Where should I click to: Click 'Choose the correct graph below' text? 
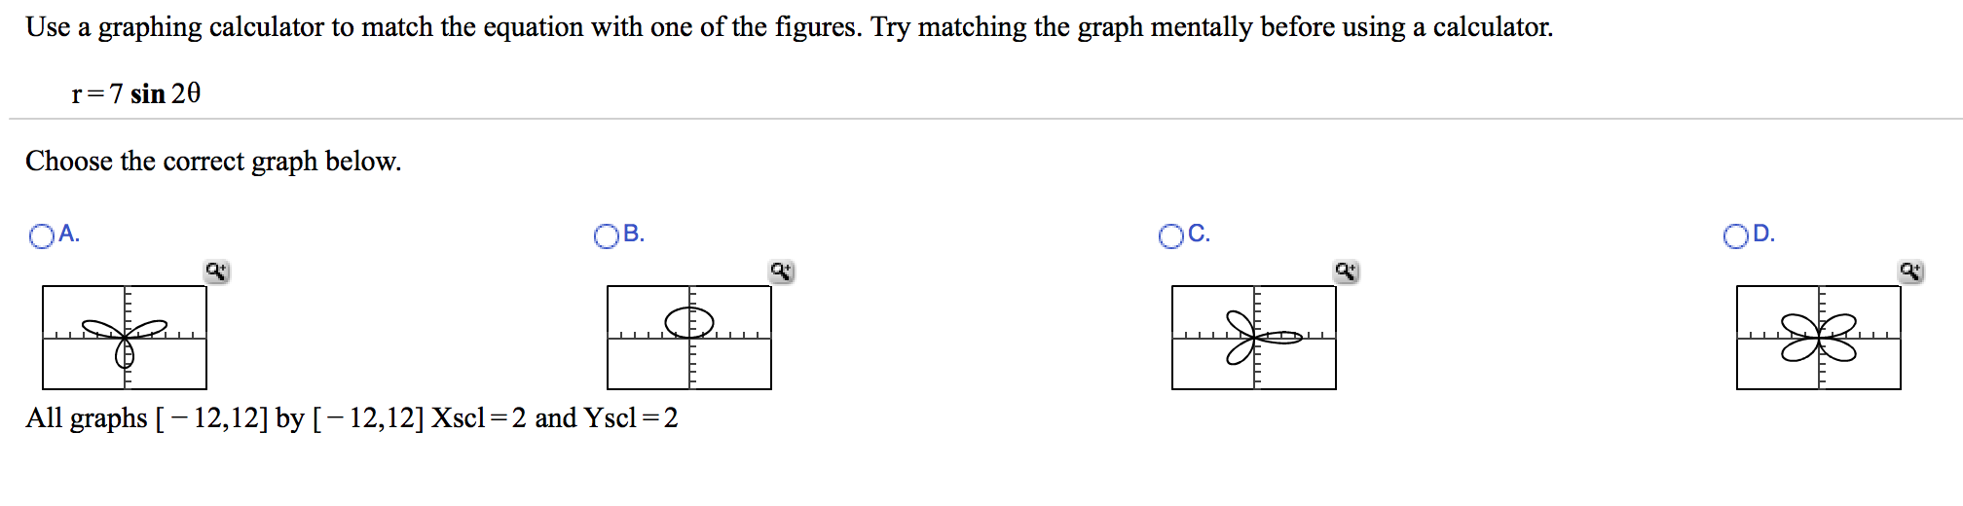[x=213, y=161]
